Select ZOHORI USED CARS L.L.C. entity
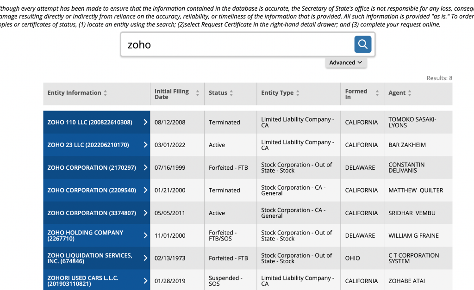Image resolution: width=474 pixels, height=290 pixels. tap(83, 281)
